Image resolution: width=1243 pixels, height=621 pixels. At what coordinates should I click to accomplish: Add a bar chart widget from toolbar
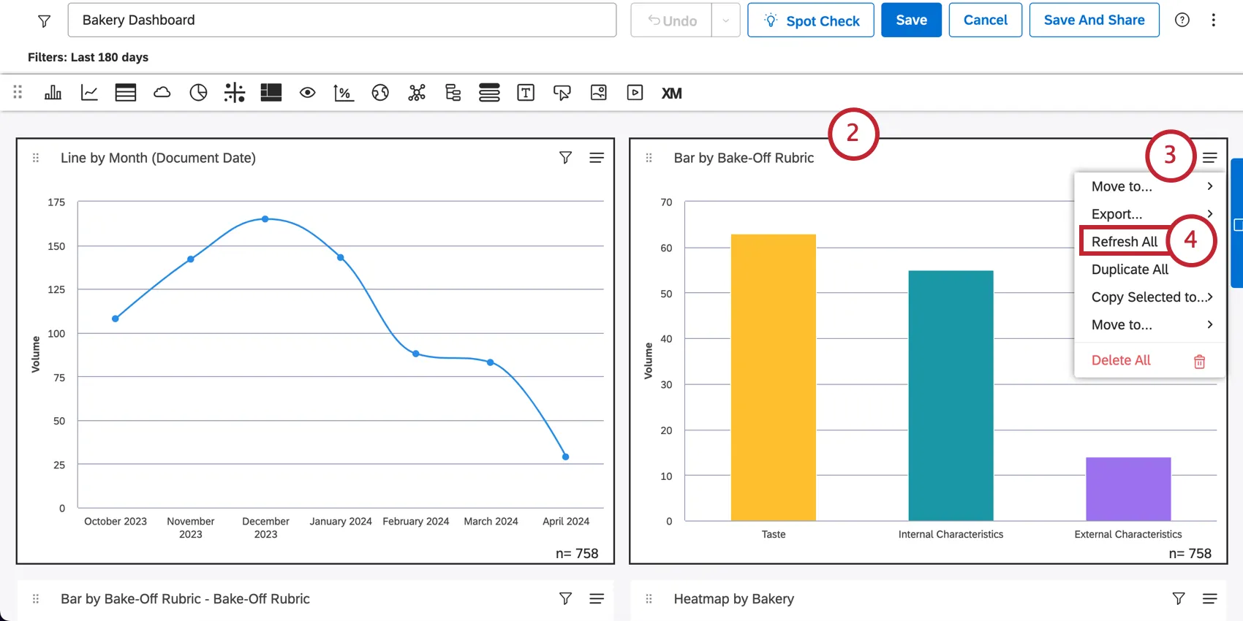pyautogui.click(x=53, y=93)
